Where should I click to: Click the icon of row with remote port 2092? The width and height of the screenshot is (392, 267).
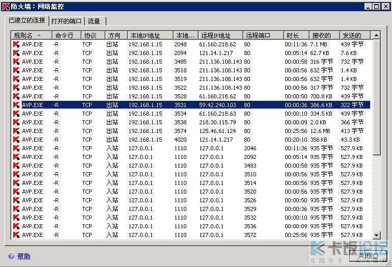16,157
